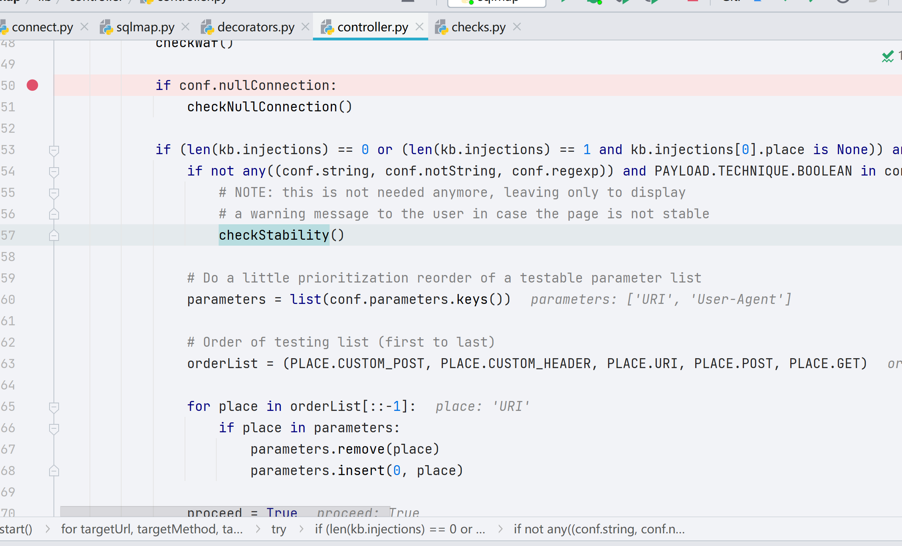Remove the breakpoint on line 50
902x546 pixels.
coord(32,85)
